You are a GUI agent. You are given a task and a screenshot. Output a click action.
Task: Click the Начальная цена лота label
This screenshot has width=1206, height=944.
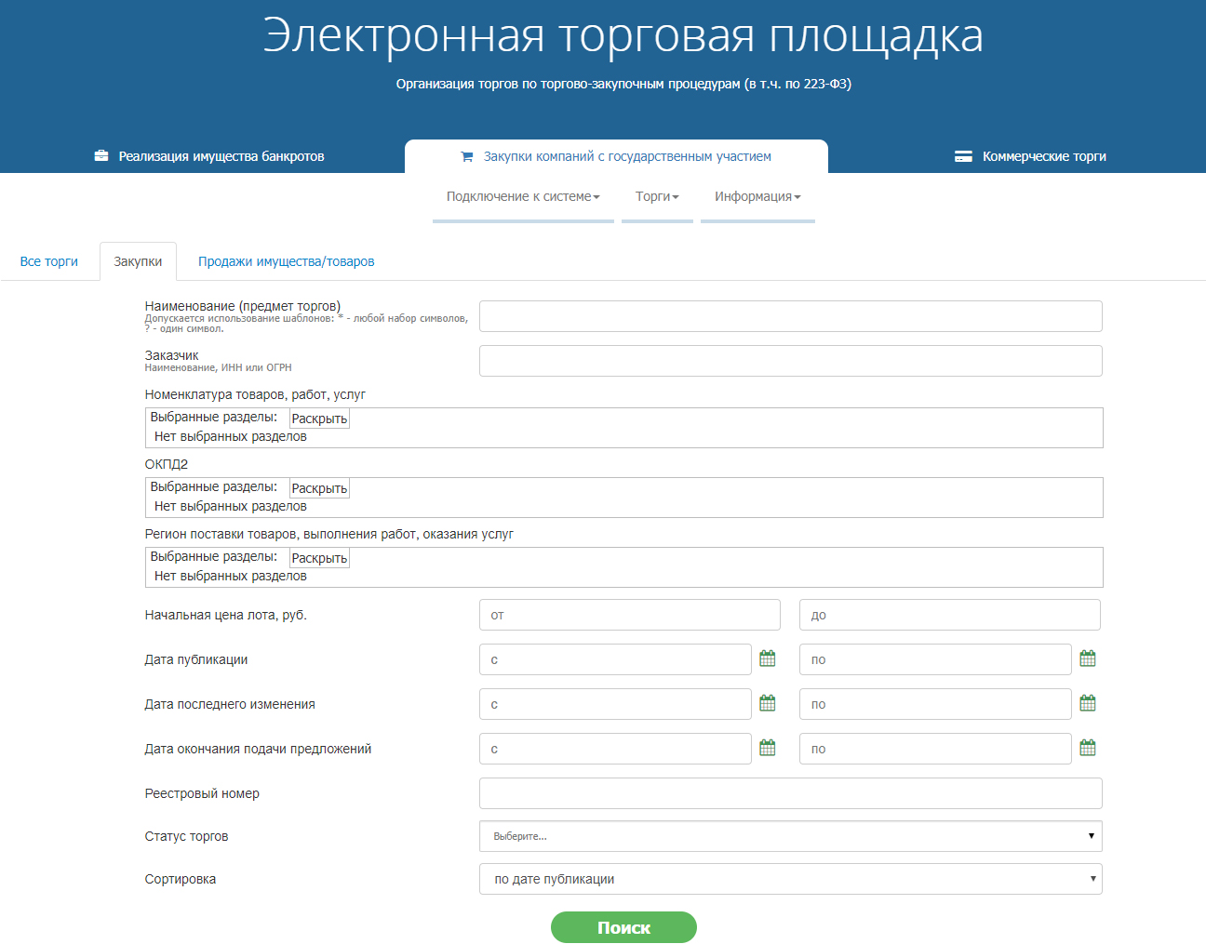[x=226, y=615]
